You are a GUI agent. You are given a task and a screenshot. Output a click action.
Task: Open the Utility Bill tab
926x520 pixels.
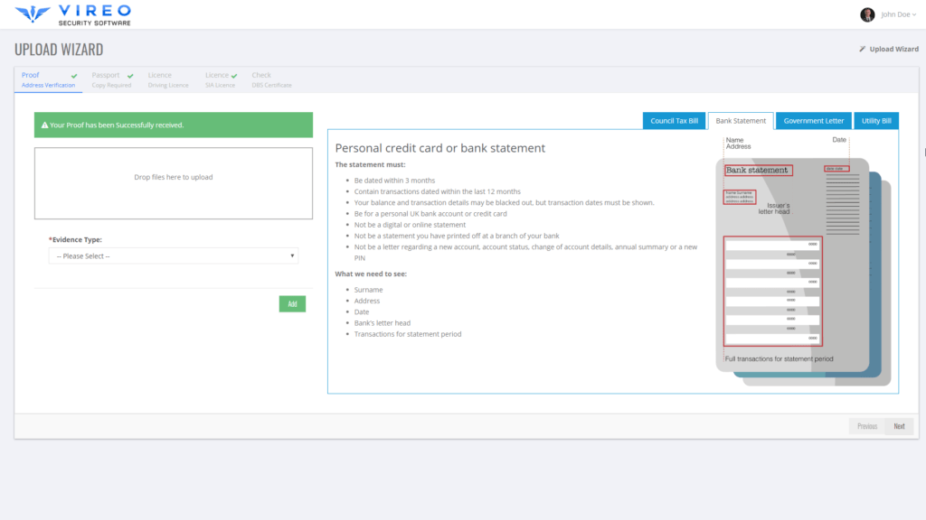point(875,120)
